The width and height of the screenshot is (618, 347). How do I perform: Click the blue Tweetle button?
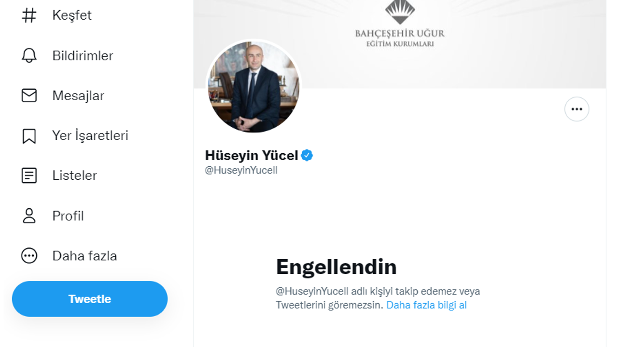(90, 299)
